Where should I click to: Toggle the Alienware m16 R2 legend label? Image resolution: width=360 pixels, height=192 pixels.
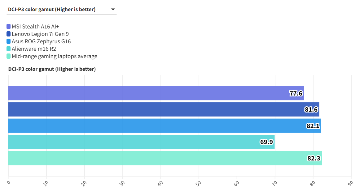pyautogui.click(x=34, y=49)
